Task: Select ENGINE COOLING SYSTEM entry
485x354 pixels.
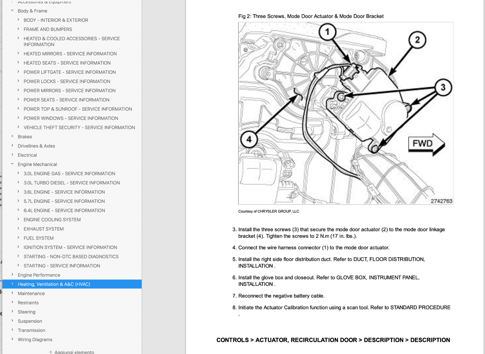Action: 52,220
